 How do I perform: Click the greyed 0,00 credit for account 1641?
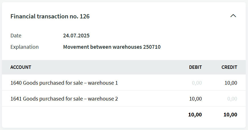(232, 99)
